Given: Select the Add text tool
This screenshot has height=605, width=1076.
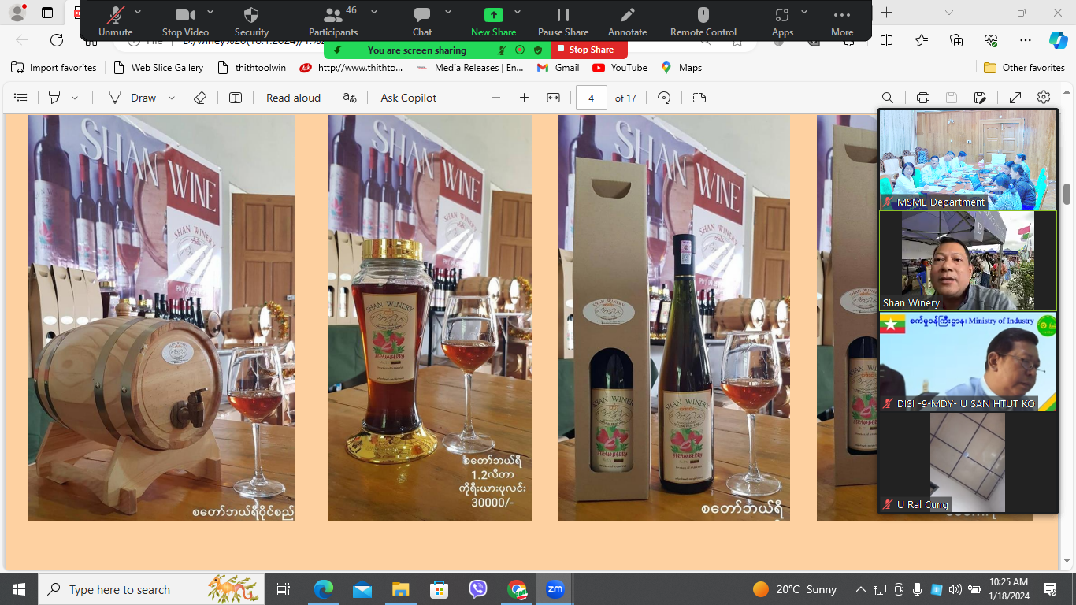Looking at the screenshot, I should [236, 98].
